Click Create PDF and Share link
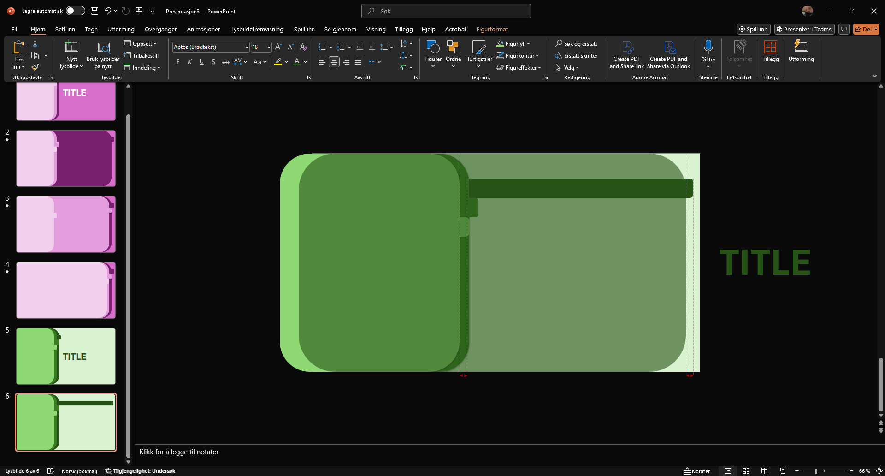 click(x=626, y=54)
